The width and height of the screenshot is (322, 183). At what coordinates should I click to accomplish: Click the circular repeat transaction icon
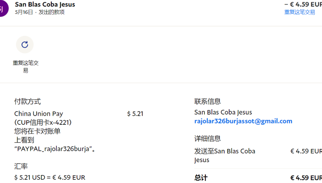[x=25, y=45]
